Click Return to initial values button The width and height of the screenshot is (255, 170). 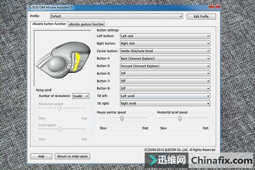[x=73, y=156]
